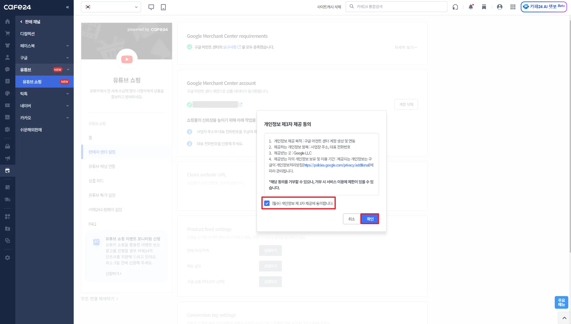Select the 판매자 센터 설정 tab

pos(127,152)
